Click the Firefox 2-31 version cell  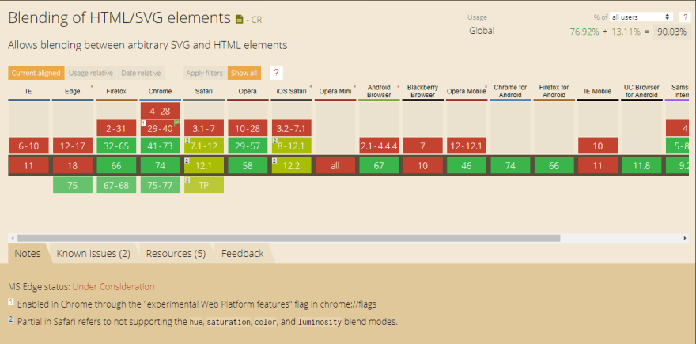point(116,128)
